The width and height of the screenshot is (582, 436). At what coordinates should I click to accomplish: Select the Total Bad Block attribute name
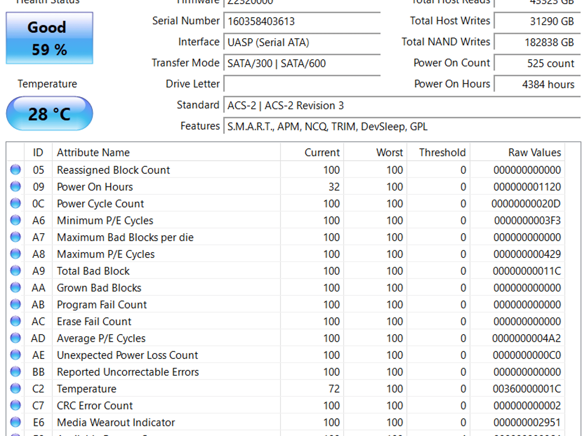point(93,271)
